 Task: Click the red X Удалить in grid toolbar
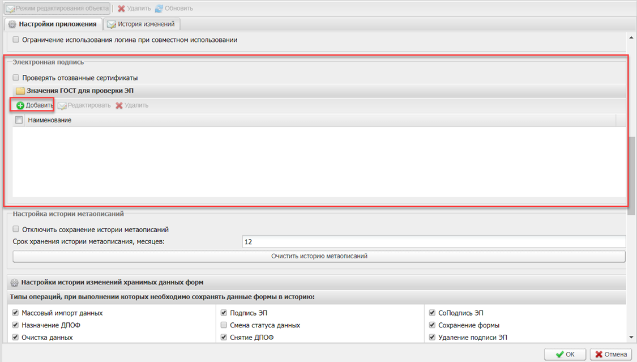click(119, 105)
